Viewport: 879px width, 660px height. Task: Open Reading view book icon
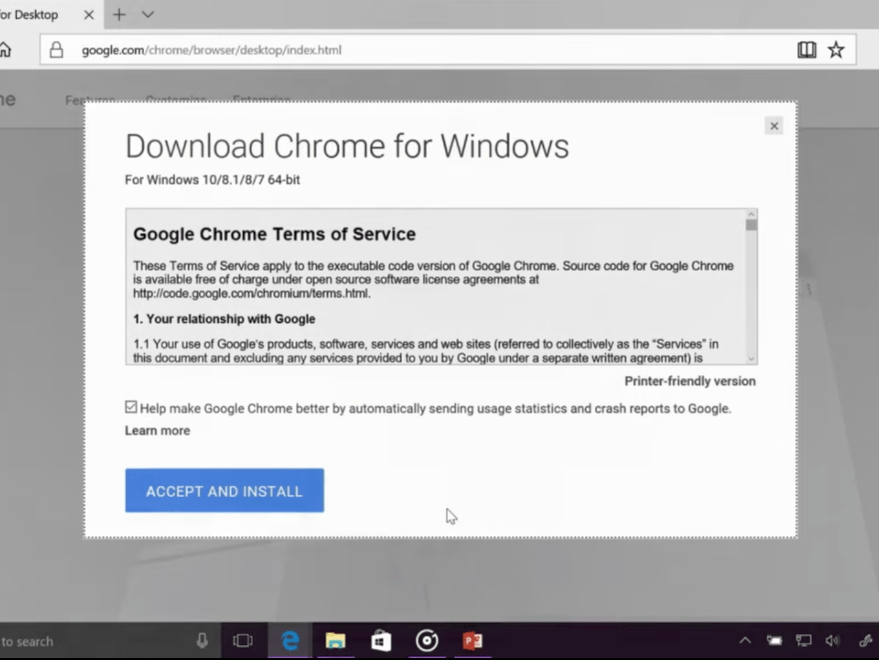coord(806,50)
